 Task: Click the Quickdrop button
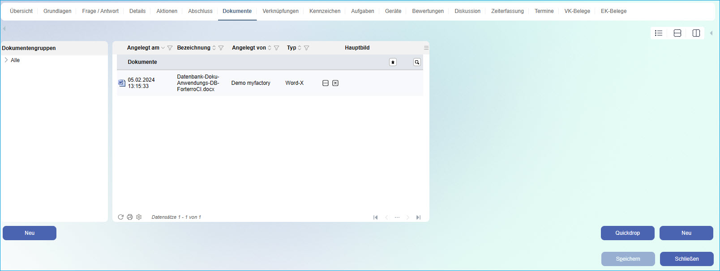click(x=628, y=233)
